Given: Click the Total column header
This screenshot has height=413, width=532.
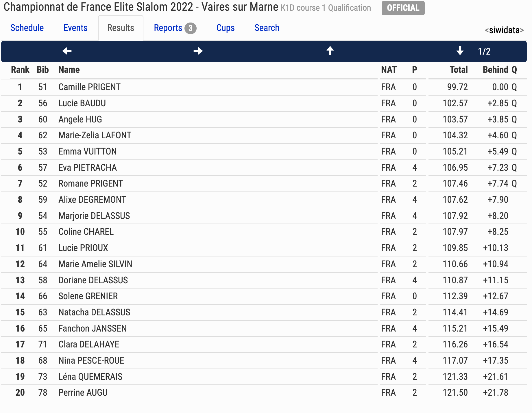Looking at the screenshot, I should point(459,70).
